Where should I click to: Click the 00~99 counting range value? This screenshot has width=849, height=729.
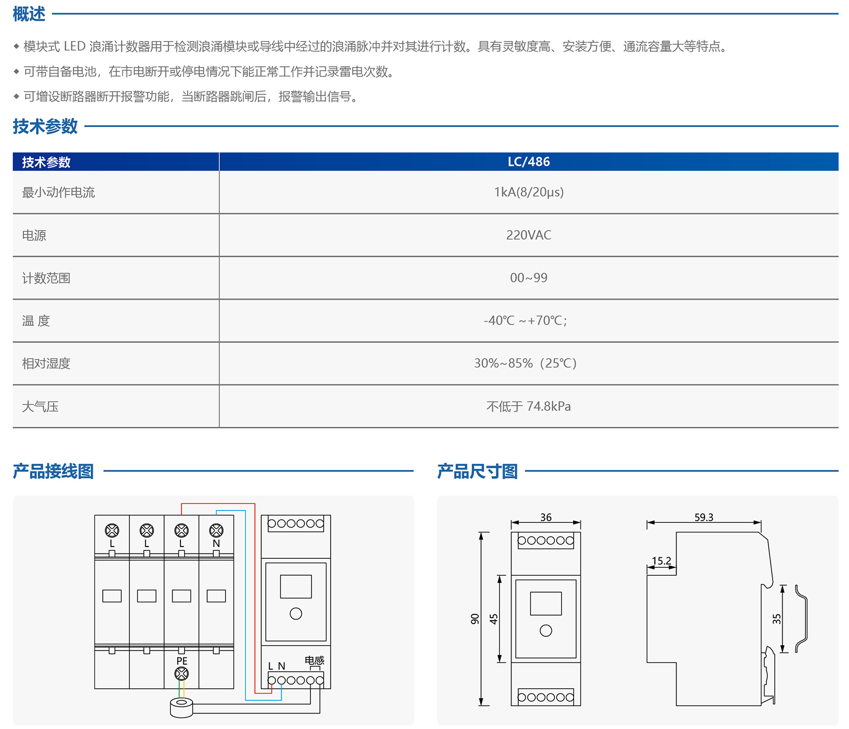click(x=529, y=278)
